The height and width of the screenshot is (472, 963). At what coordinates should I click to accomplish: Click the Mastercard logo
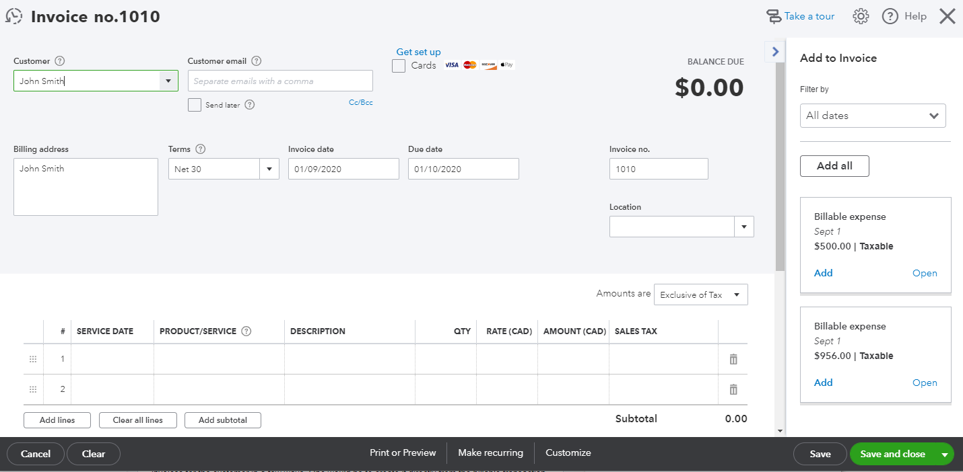[470, 65]
